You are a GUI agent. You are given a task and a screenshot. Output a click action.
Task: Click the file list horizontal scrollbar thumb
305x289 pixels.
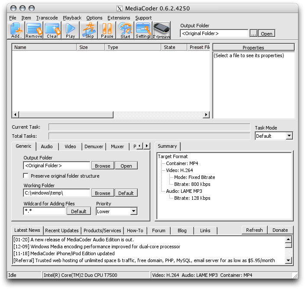click(66, 114)
